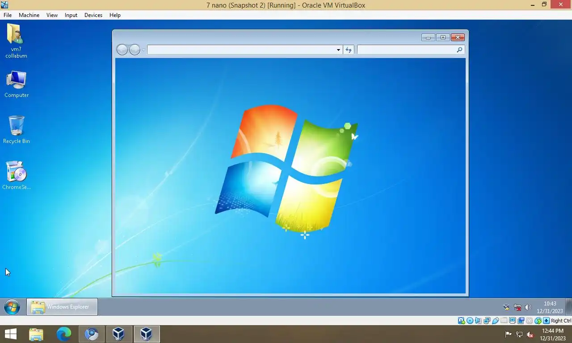Switch to the second VirtualBox taskbar icon
The height and width of the screenshot is (343, 572).
click(x=146, y=334)
